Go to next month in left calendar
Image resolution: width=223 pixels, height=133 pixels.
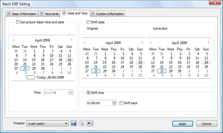(x=72, y=40)
